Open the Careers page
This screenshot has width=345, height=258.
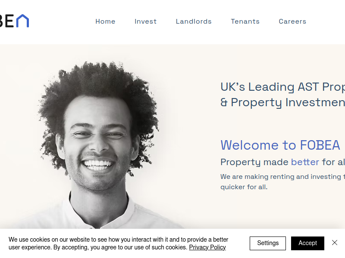[292, 21]
